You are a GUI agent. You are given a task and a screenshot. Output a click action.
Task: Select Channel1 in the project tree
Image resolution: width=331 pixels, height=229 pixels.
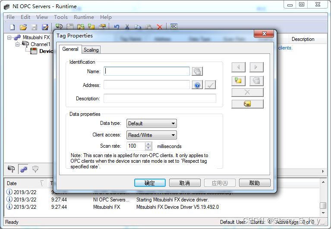pos(40,44)
